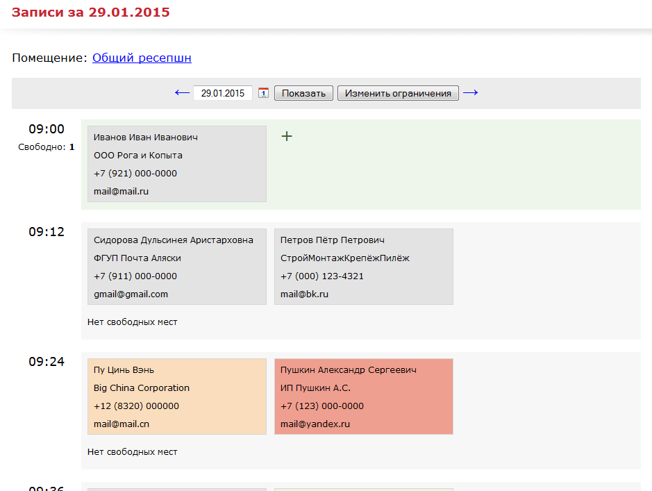The width and height of the screenshot is (652, 491).
Task: Click the Записи за 29.01.2015 page heading
Action: pyautogui.click(x=91, y=13)
